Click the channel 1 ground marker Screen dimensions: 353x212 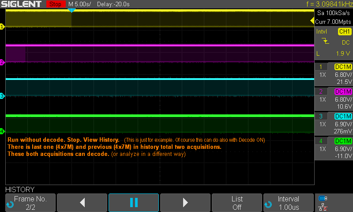tap(2, 26)
